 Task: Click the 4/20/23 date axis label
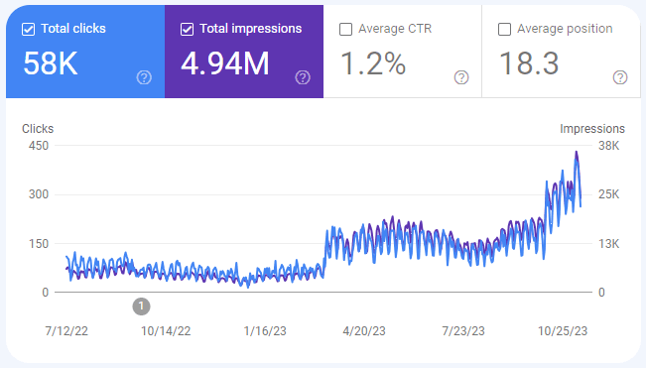[364, 331]
